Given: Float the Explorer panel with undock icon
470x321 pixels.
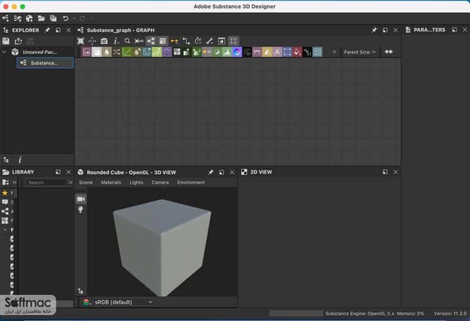Looking at the screenshot, I should pos(58,30).
